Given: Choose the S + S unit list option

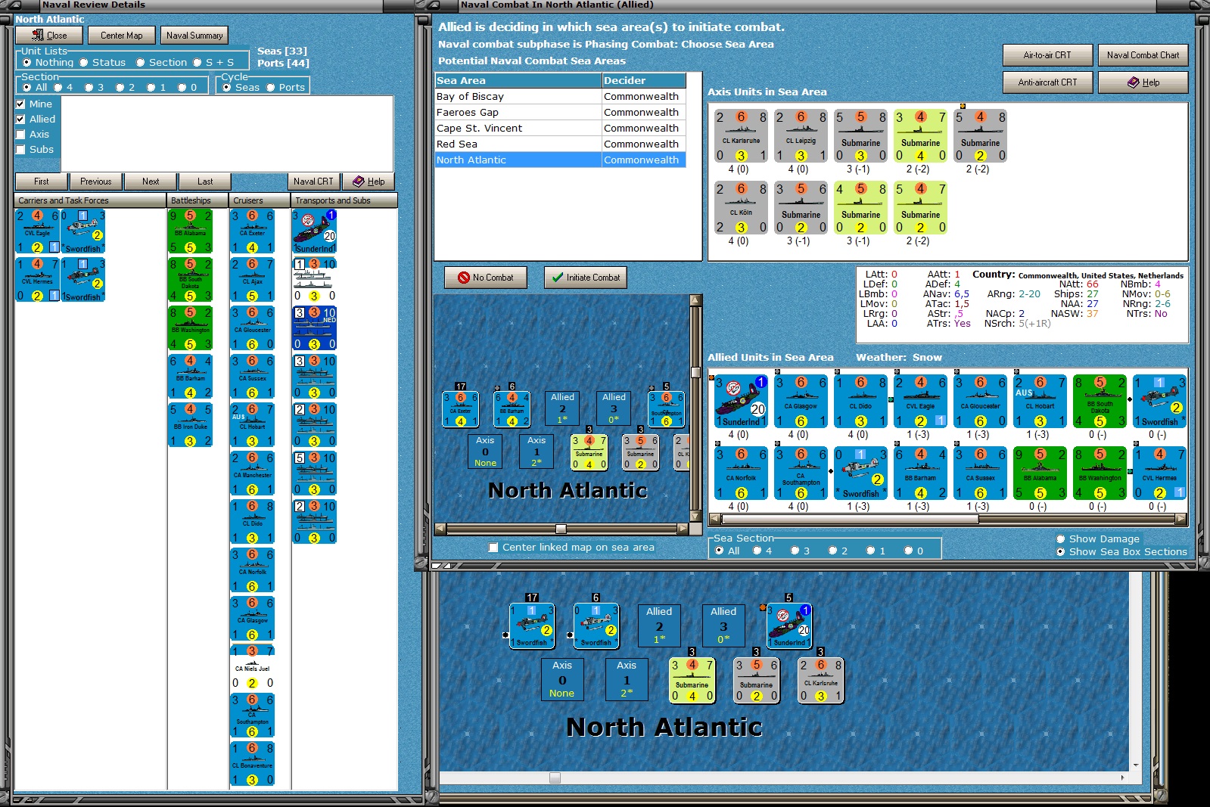Looking at the screenshot, I should point(198,63).
